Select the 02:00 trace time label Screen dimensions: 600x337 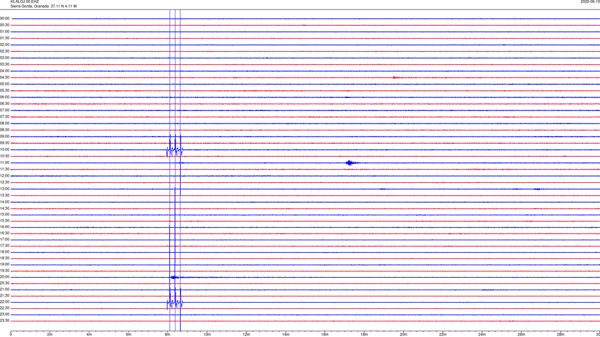point(4,45)
